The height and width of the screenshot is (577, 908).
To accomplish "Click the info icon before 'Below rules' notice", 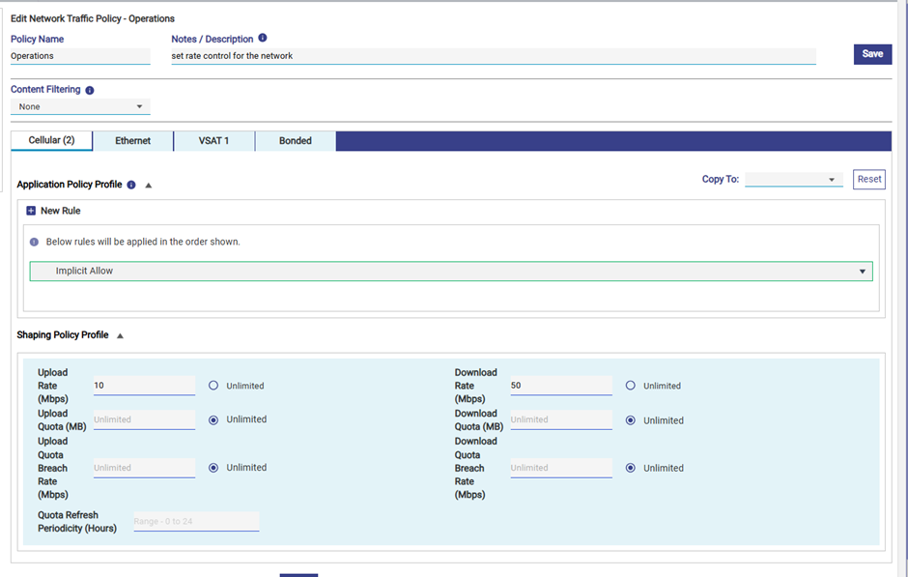I will (x=35, y=242).
